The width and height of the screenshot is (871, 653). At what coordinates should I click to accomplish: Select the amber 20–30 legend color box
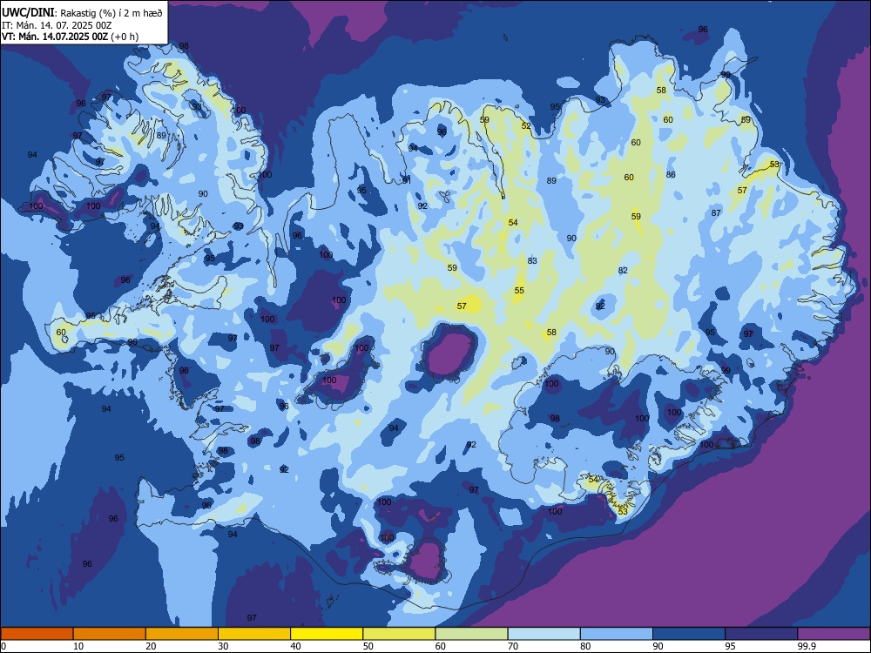point(182,634)
